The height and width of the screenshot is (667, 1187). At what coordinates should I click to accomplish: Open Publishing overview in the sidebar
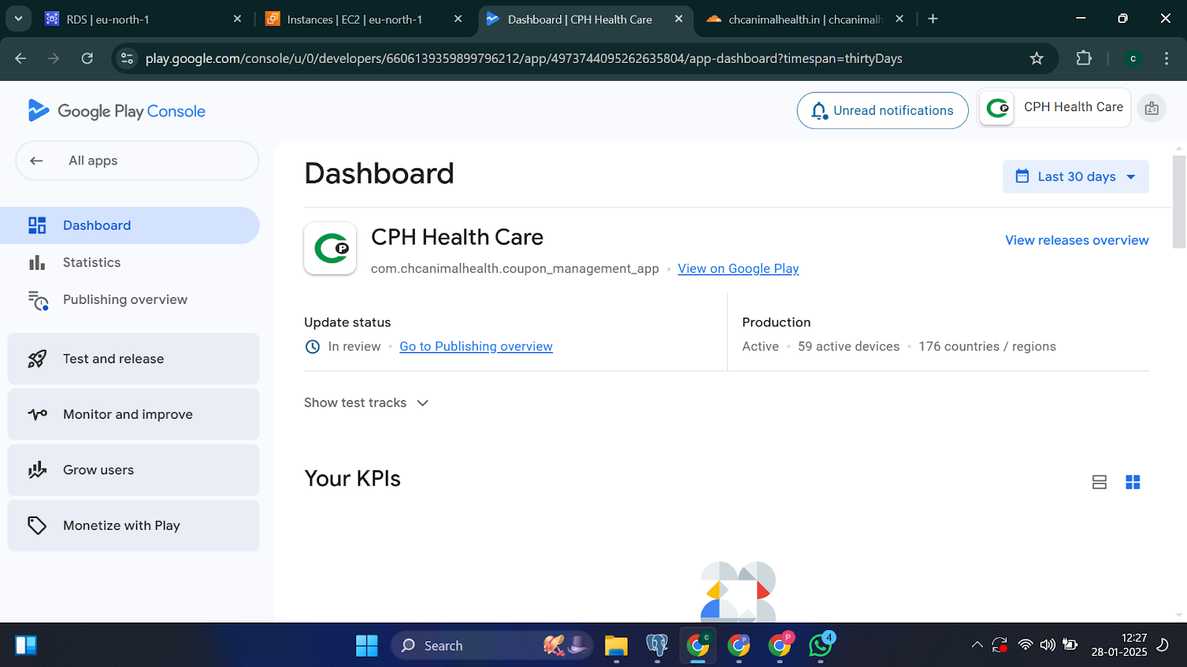tap(130, 299)
